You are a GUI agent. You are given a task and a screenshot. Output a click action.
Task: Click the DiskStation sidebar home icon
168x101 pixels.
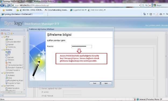[2, 34]
